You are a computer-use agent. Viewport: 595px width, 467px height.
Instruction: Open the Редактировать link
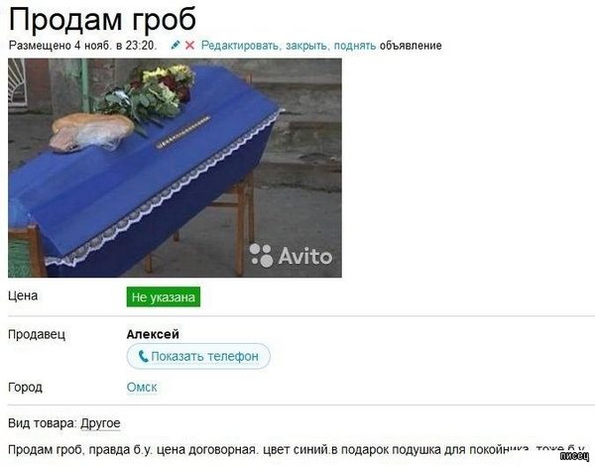[241, 46]
